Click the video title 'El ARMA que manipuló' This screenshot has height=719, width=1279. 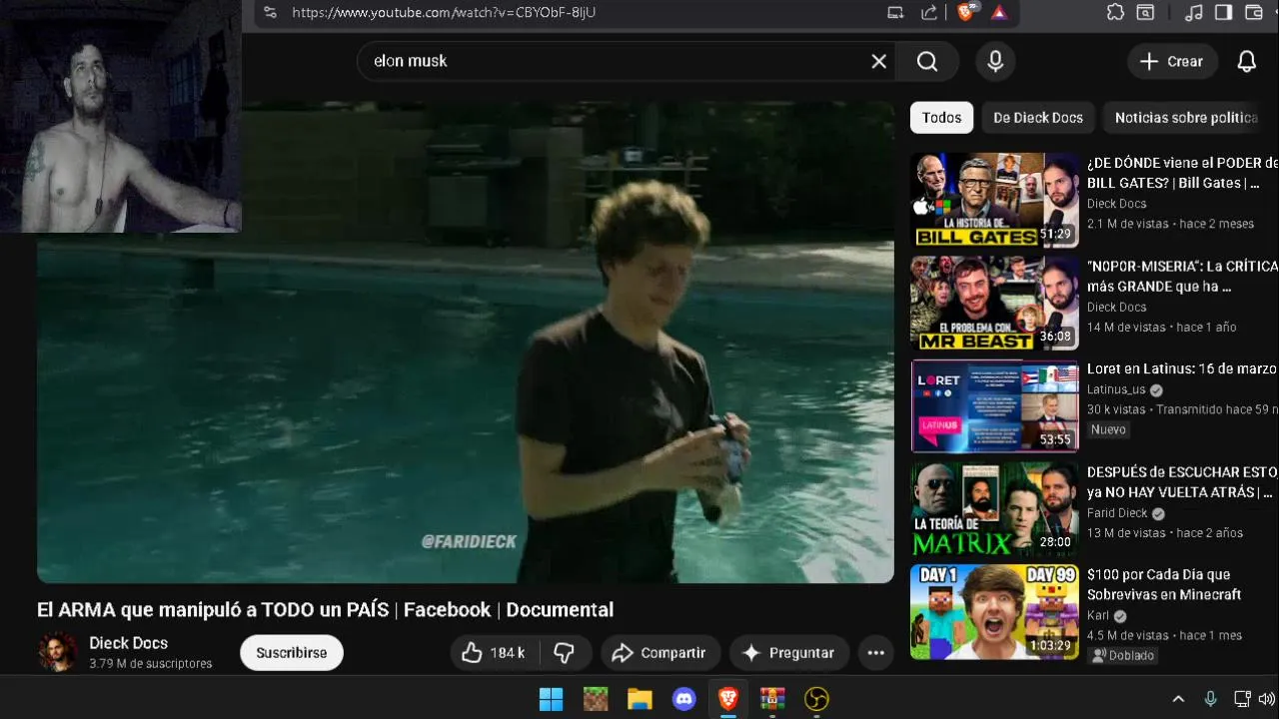[325, 609]
